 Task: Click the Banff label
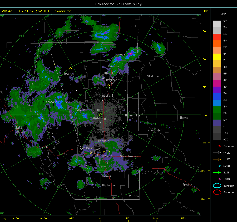(x=43, y=147)
